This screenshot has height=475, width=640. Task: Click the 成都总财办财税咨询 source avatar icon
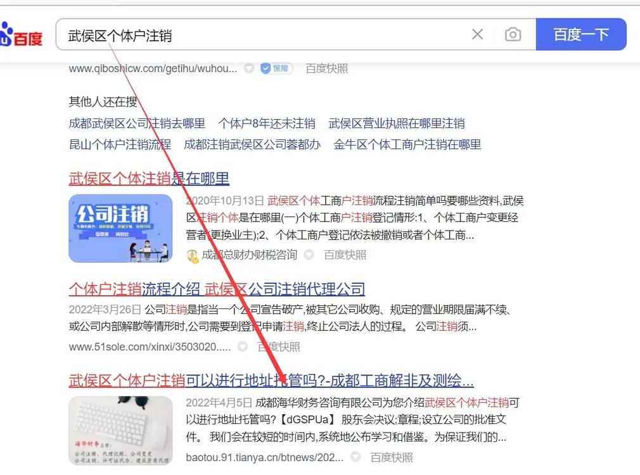coord(192,256)
